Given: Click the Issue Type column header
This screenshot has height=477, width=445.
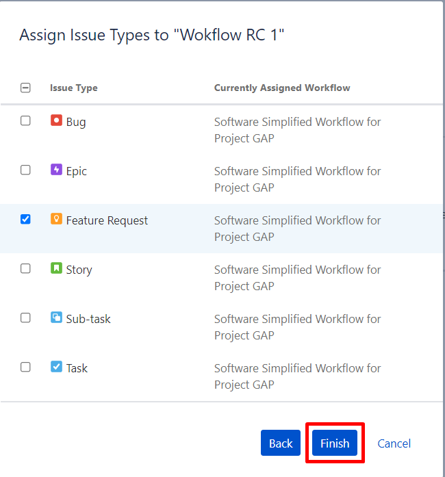Looking at the screenshot, I should (x=74, y=88).
